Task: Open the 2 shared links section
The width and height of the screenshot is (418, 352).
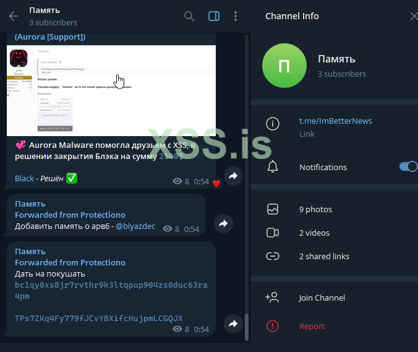Action: (x=324, y=256)
